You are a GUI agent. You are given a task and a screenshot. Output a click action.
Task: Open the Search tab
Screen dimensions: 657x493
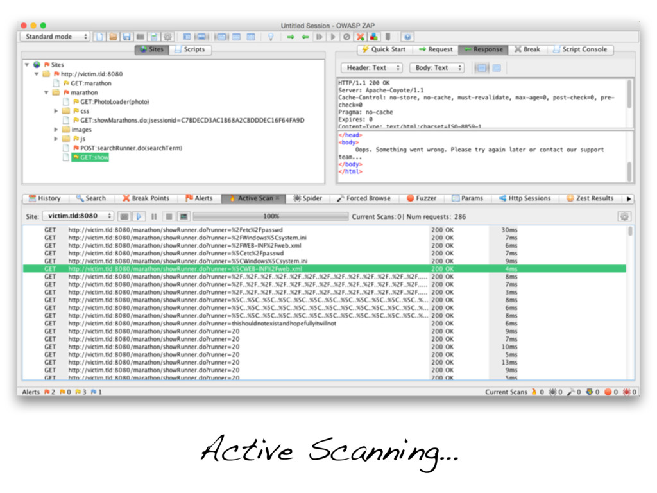coord(91,198)
